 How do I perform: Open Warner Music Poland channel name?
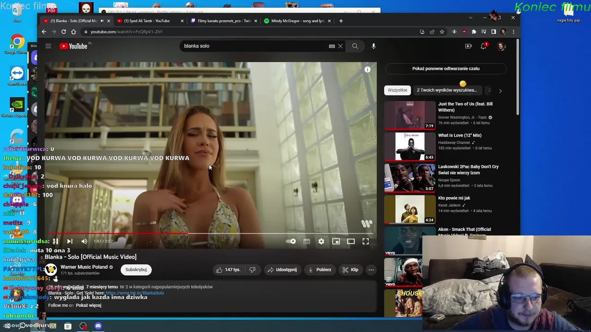tap(84, 267)
